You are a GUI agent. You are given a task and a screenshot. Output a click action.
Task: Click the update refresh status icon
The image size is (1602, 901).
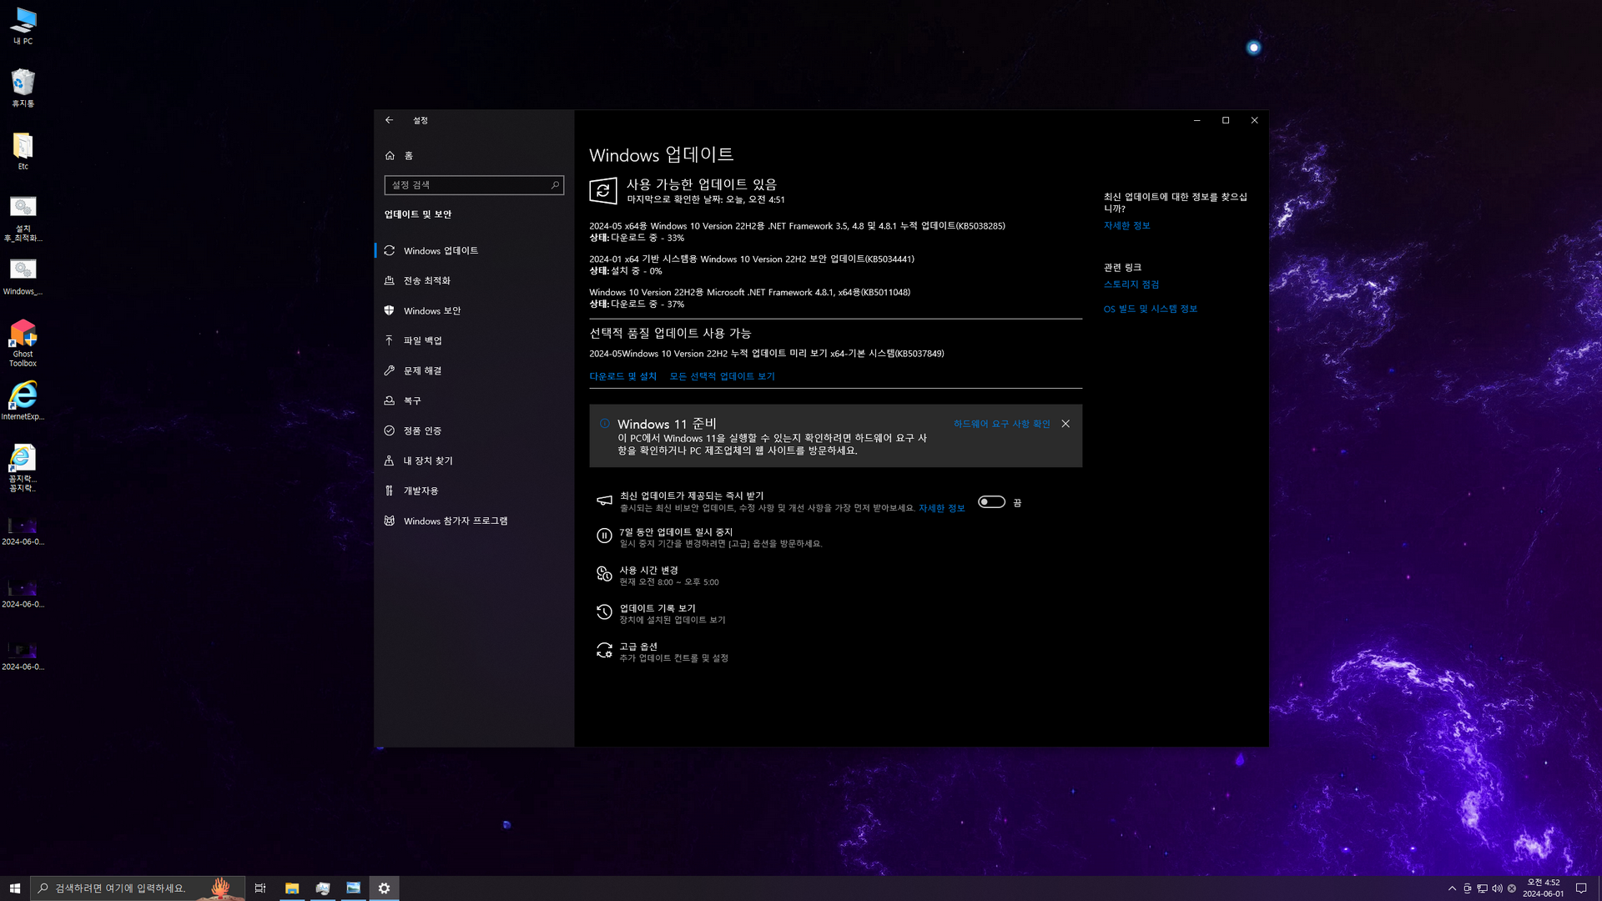(602, 190)
